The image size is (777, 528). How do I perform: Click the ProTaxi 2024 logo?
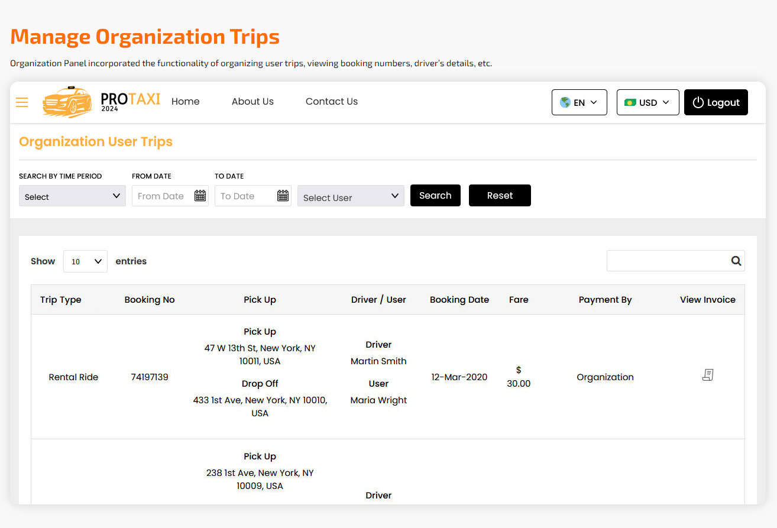point(101,102)
